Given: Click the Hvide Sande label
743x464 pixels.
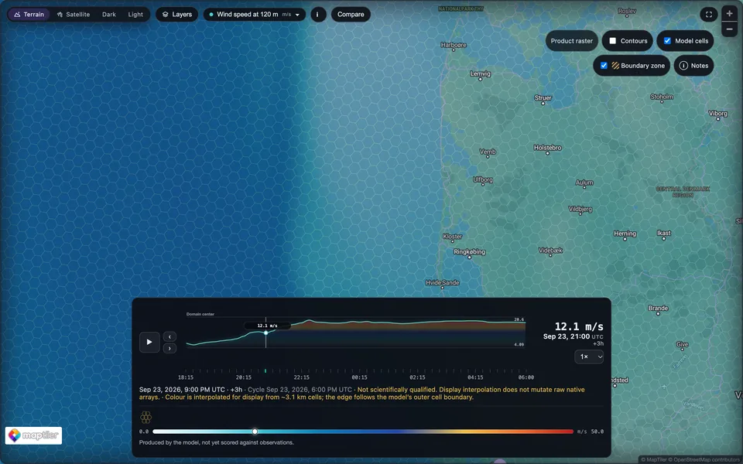Looking at the screenshot, I should click(x=443, y=283).
